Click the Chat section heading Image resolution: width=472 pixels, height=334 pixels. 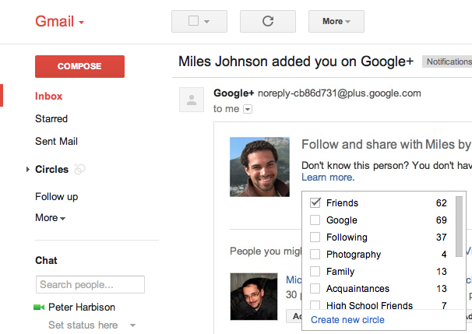pos(46,260)
